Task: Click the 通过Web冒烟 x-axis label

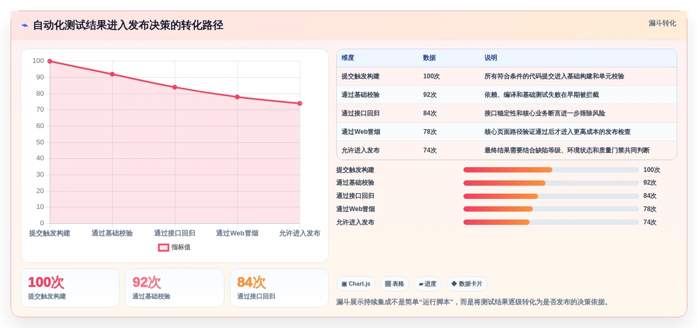Action: click(237, 233)
